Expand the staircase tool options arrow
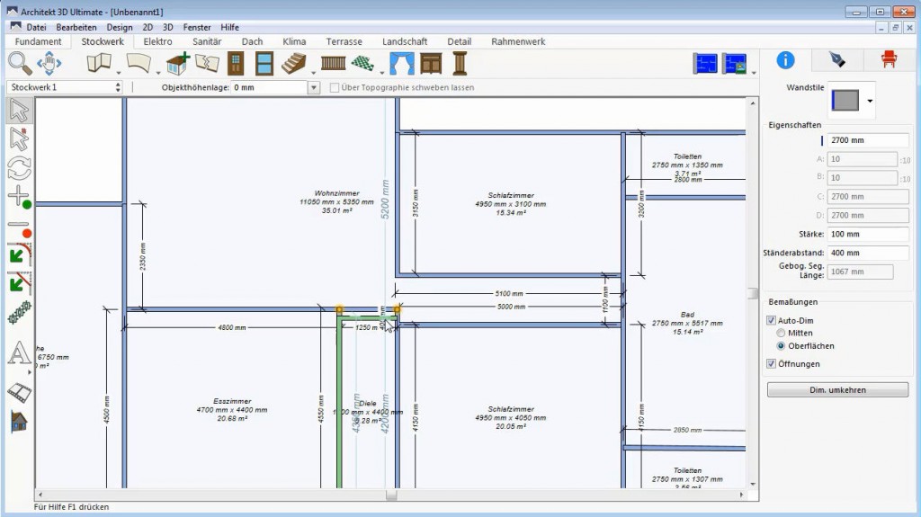The height and width of the screenshot is (517, 921). click(x=313, y=73)
